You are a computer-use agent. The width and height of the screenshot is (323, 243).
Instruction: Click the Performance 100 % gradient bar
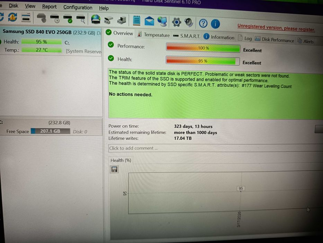203,48
